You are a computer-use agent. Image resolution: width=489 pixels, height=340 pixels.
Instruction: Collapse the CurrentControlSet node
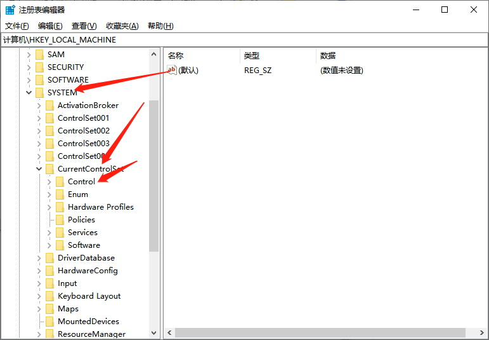click(x=39, y=169)
